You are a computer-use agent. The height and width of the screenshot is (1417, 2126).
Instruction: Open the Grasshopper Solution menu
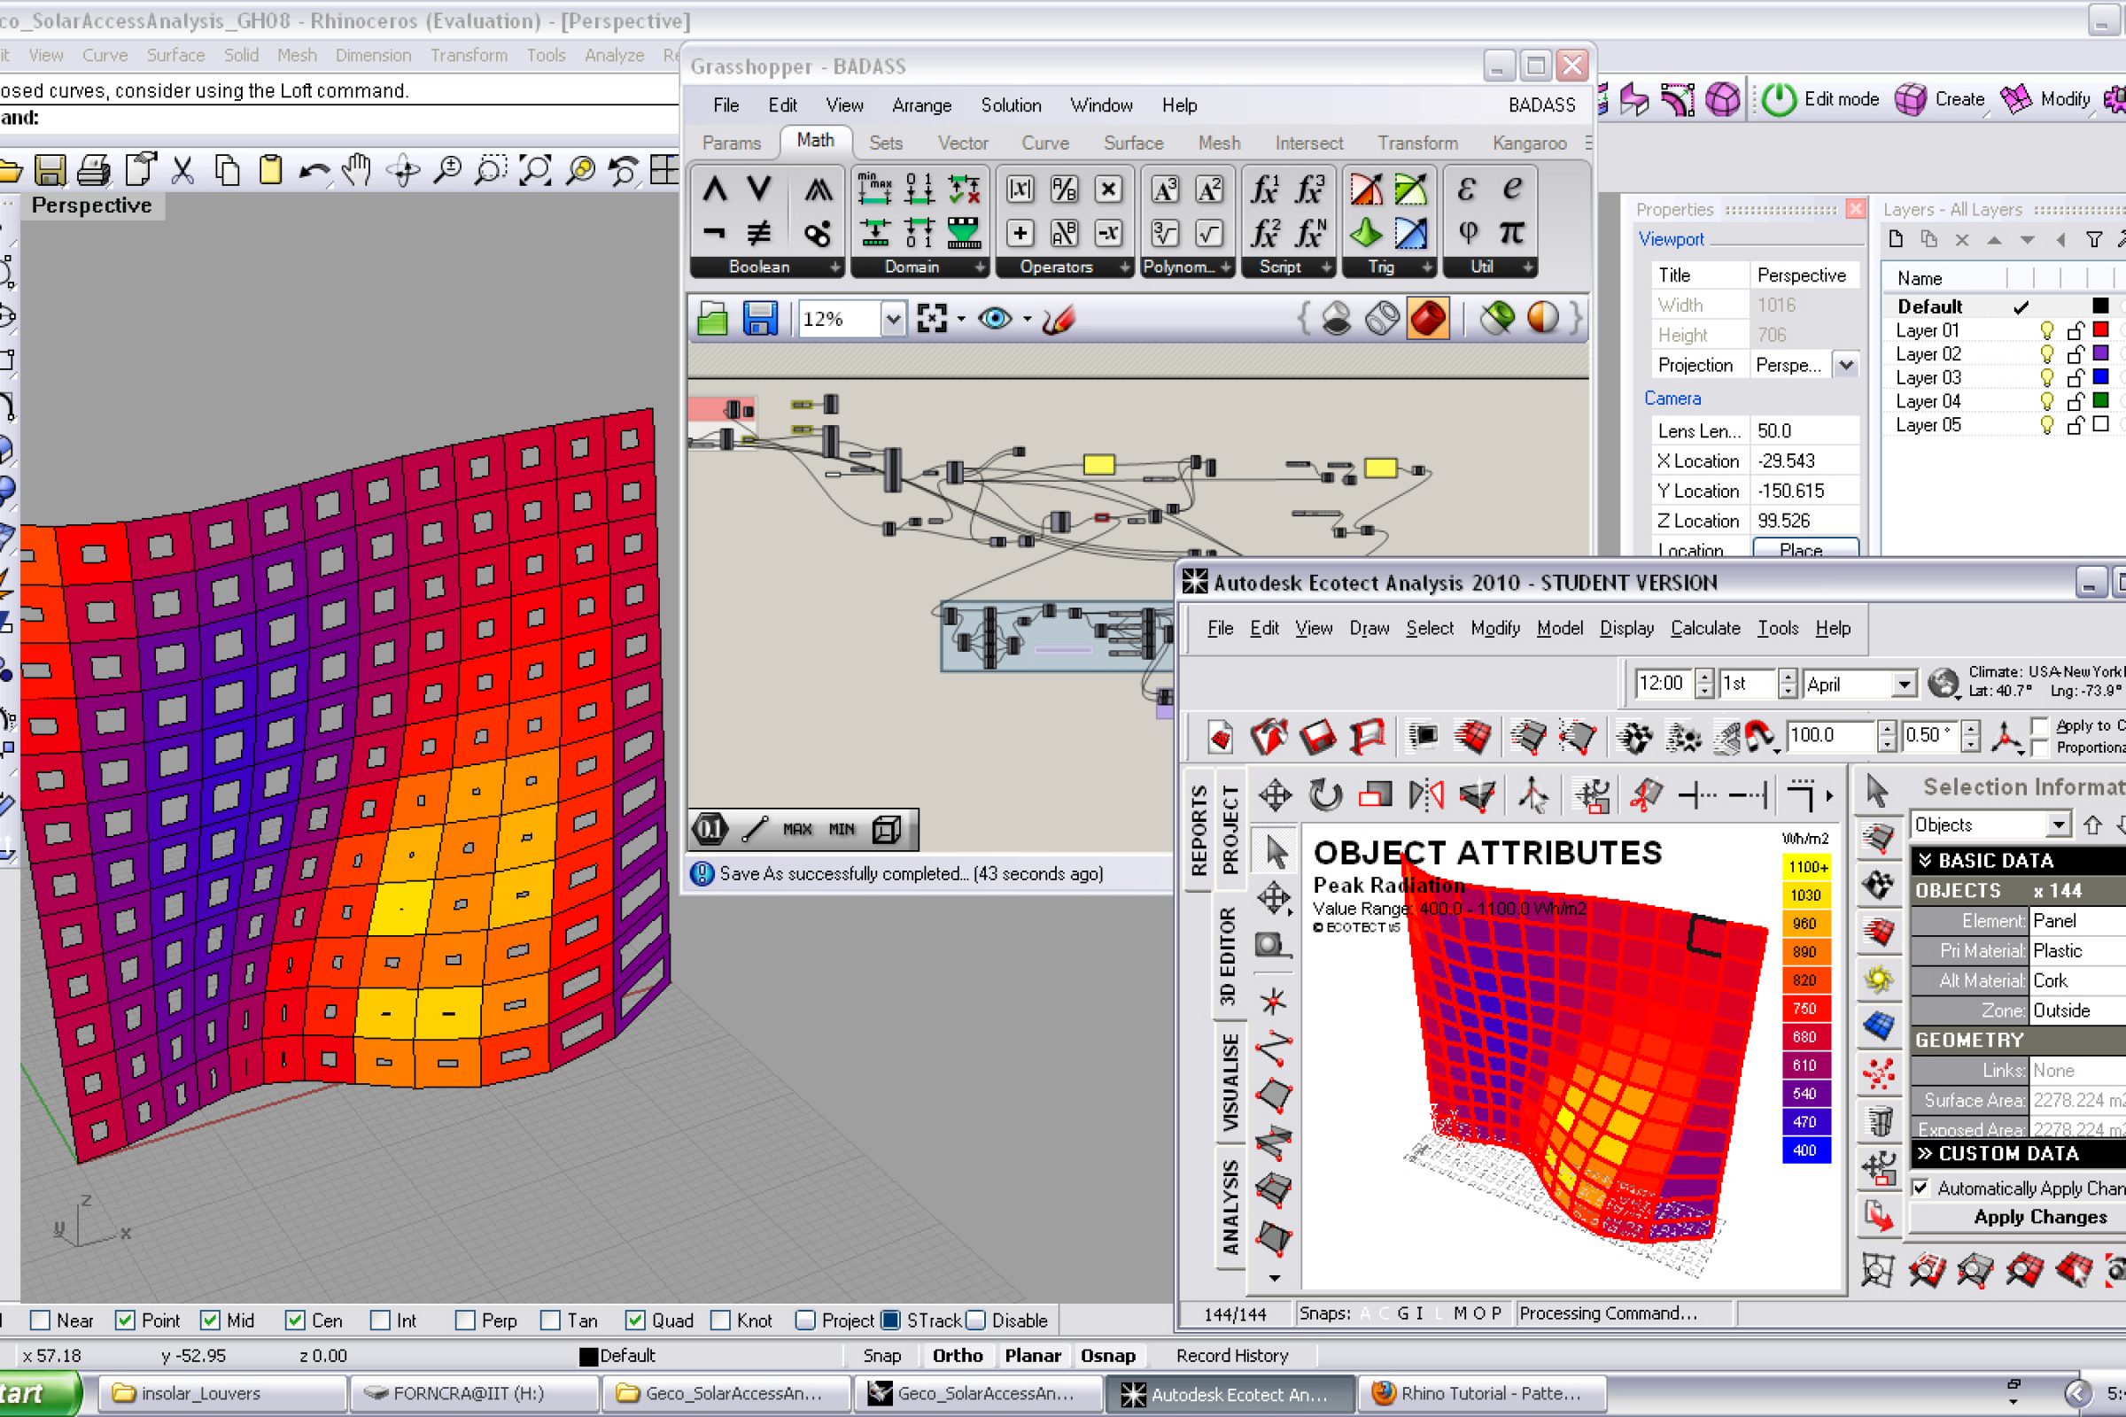[1011, 105]
